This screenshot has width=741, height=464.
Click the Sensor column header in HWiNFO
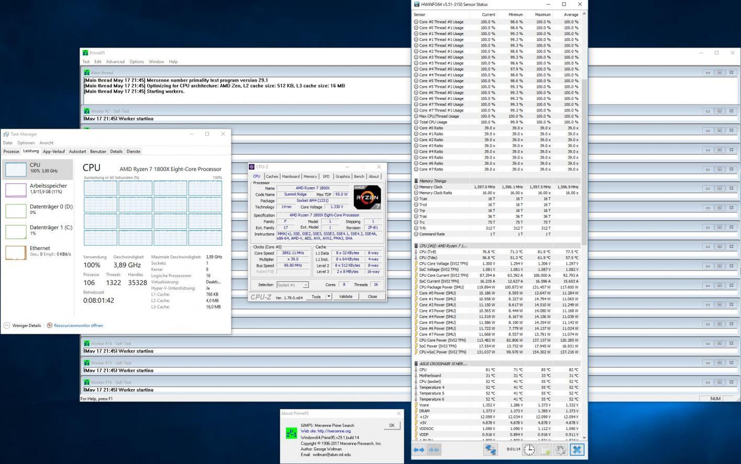[420, 15]
